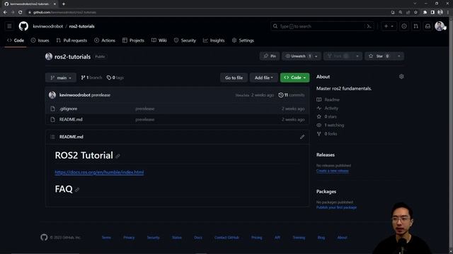Screen dimensions: 453x254
Task: Switch to the Issues tab
Action: (x=40, y=40)
